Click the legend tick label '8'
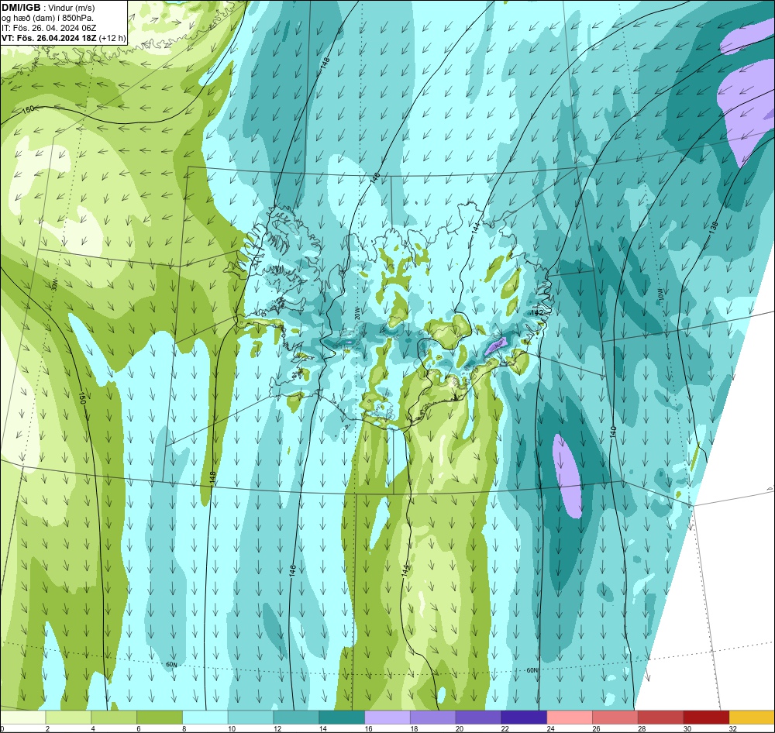The width and height of the screenshot is (775, 733). point(184,728)
